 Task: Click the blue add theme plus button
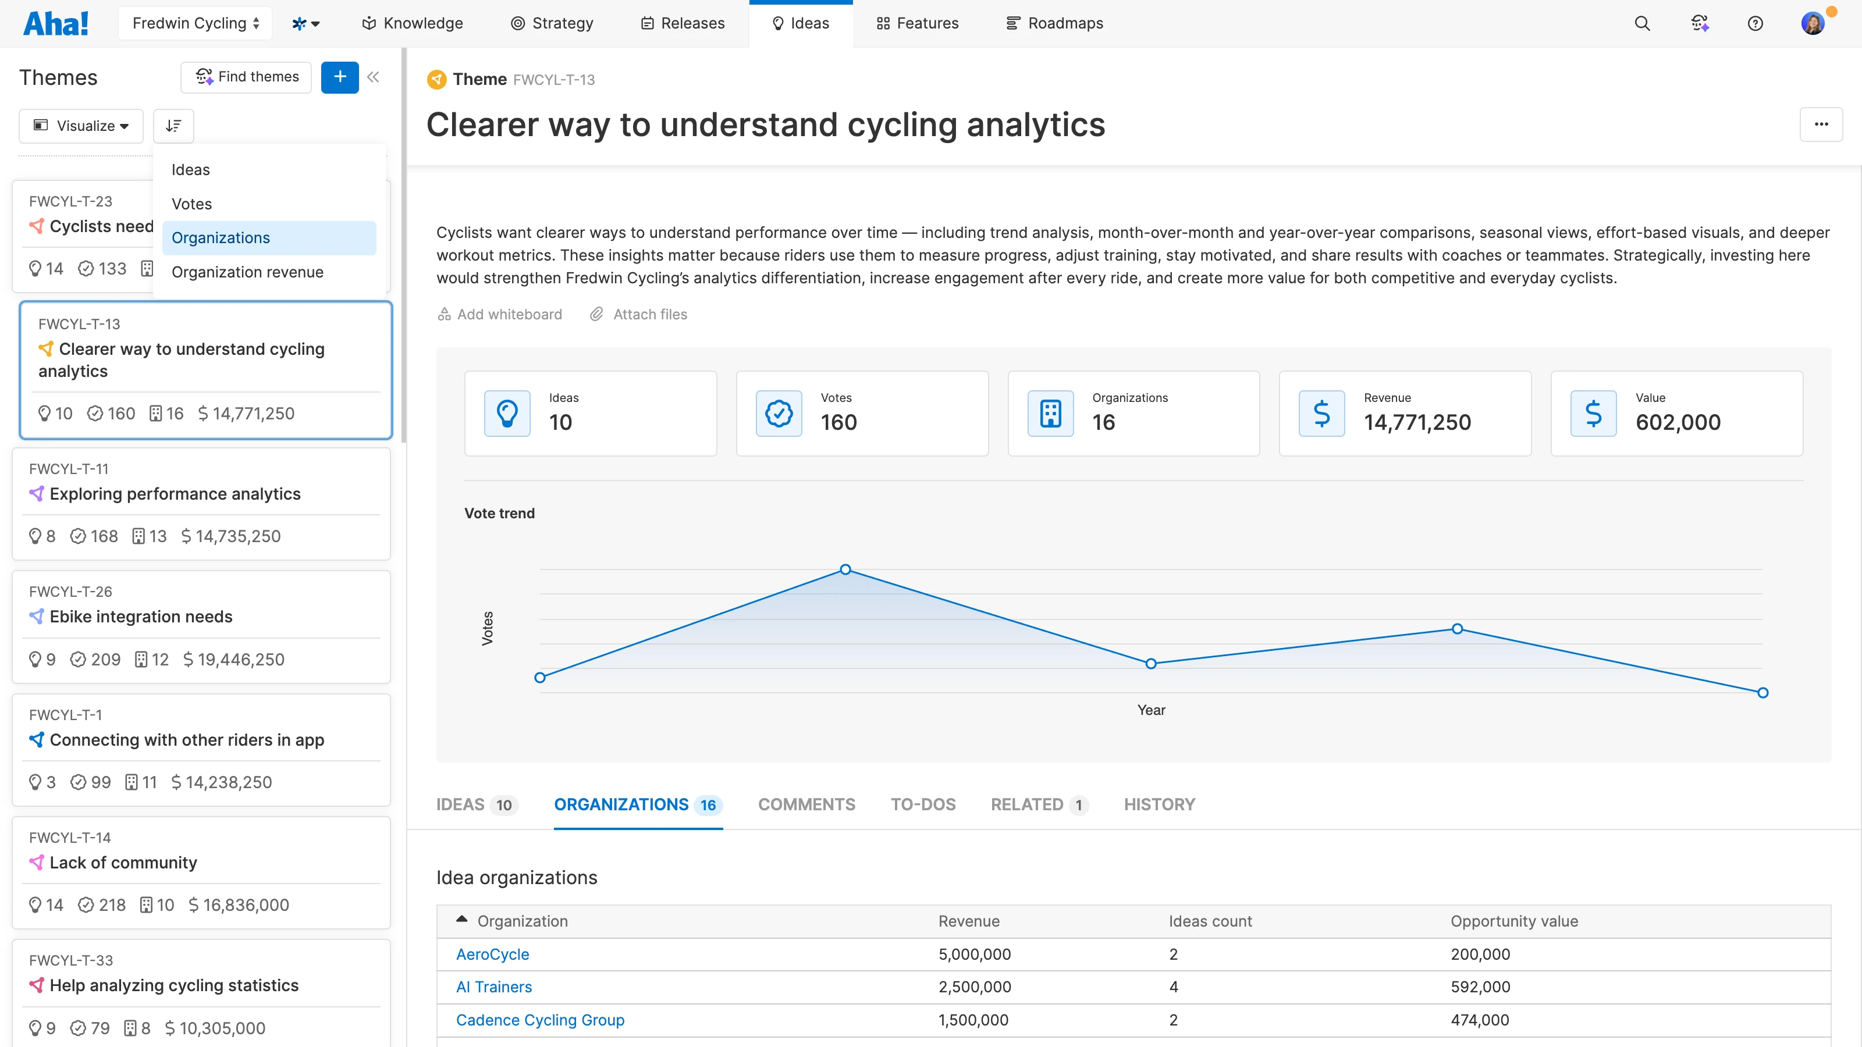tap(340, 77)
